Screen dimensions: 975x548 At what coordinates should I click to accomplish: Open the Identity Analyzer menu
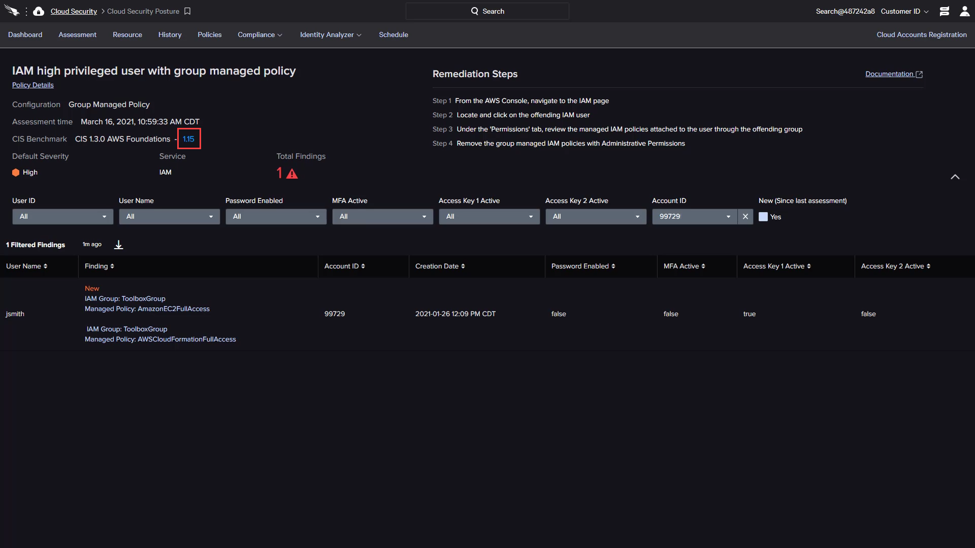coord(331,35)
